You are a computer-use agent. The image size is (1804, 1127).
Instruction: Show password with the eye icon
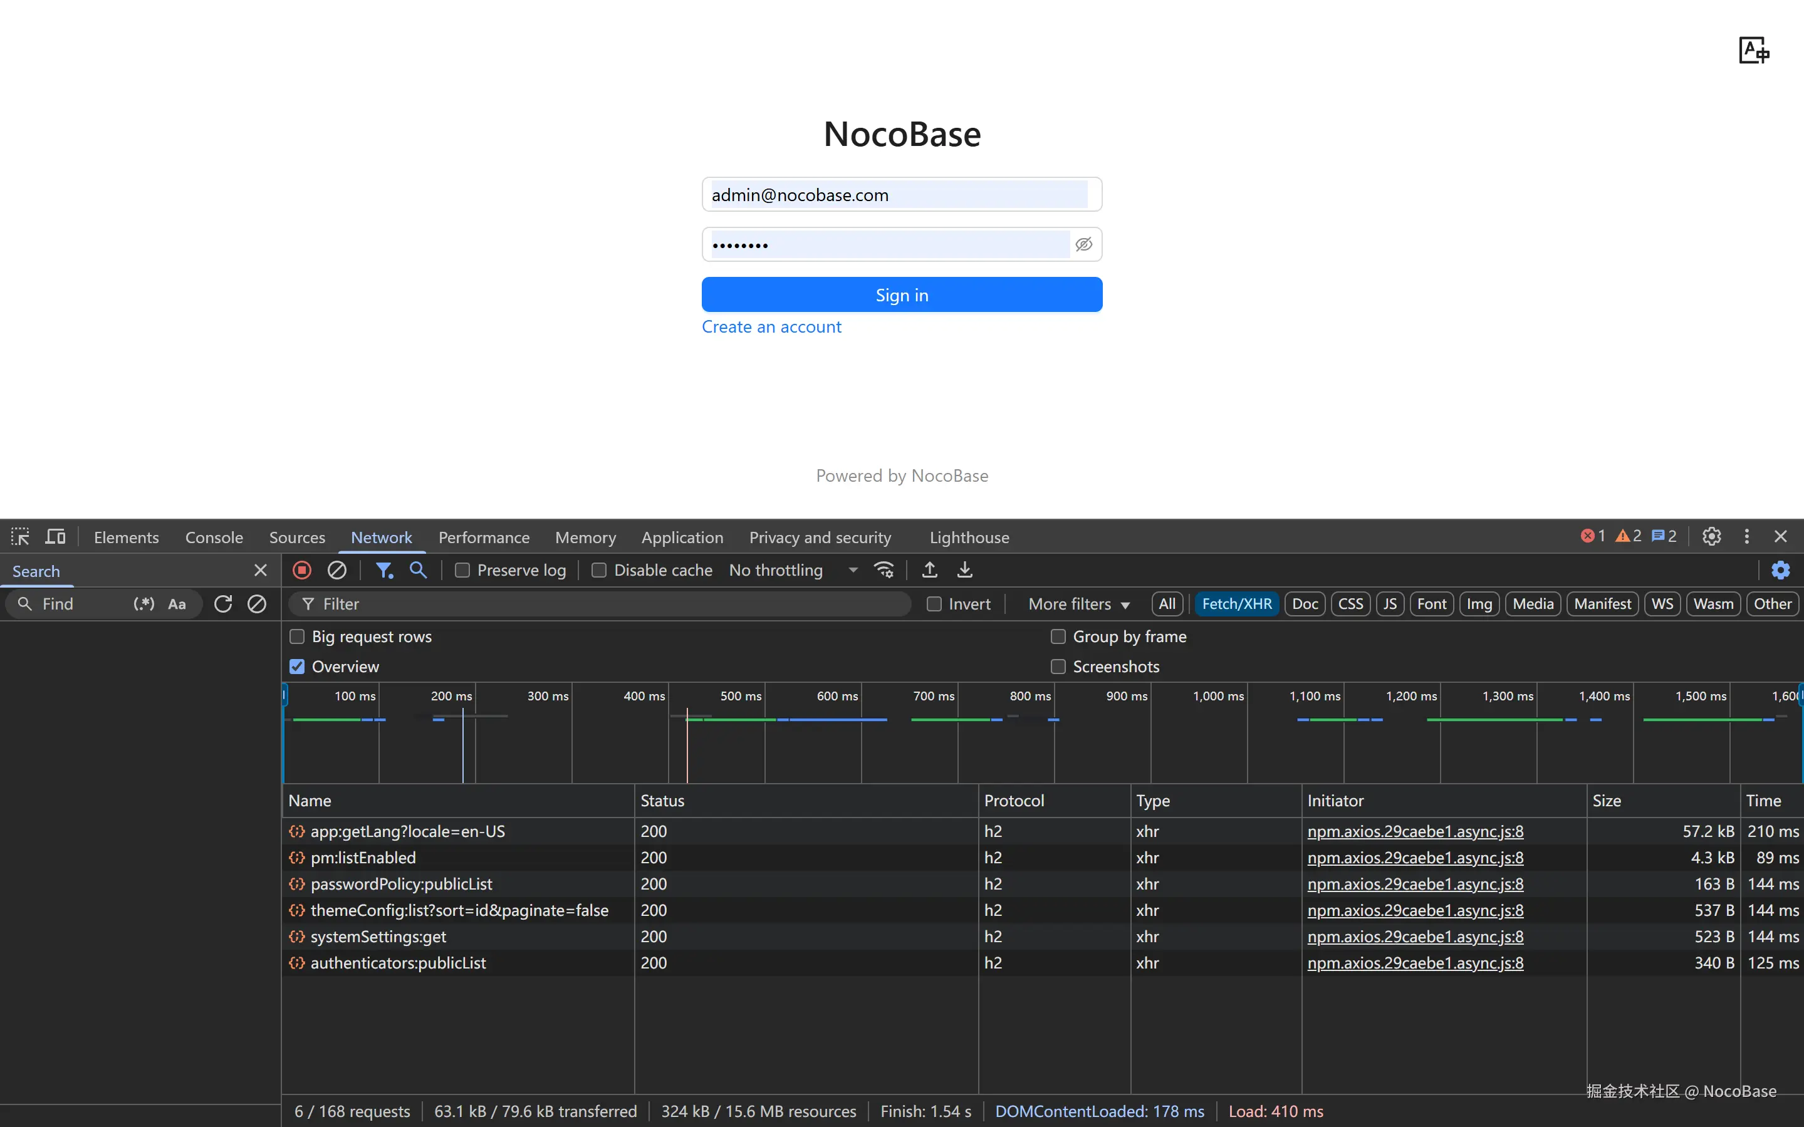click(1083, 244)
